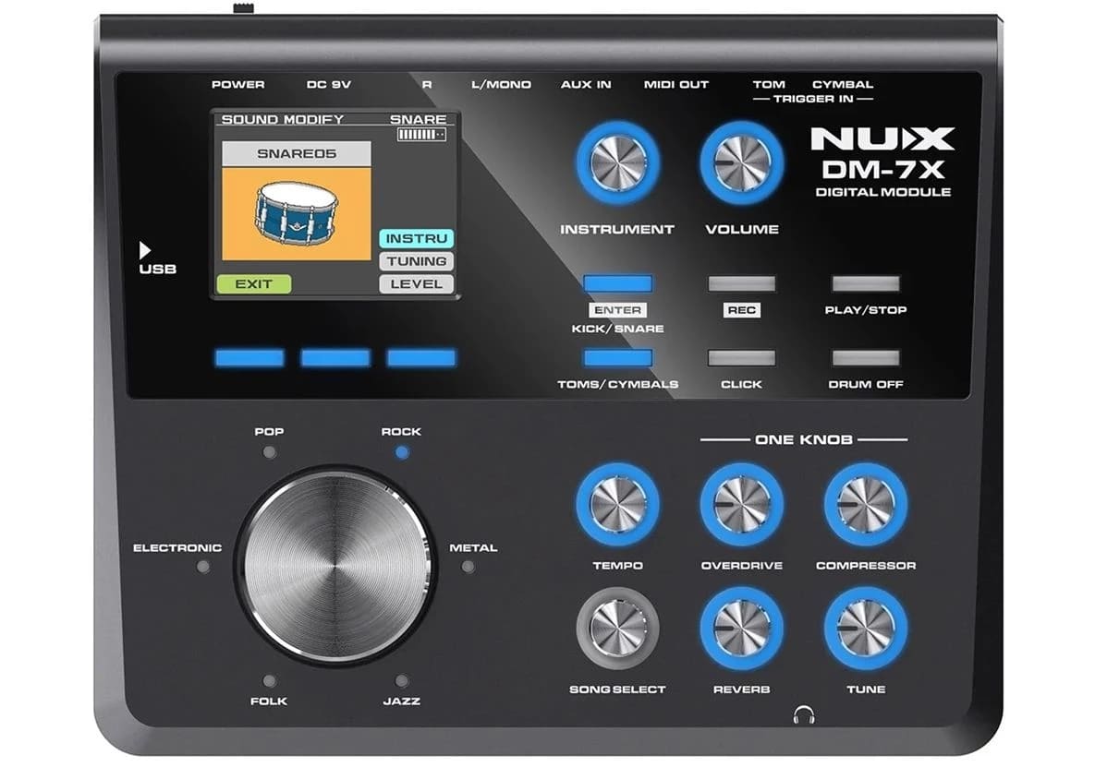Click the TRIGGER IN label
Image resolution: width=1095 pixels, height=767 pixels.
pos(813,99)
